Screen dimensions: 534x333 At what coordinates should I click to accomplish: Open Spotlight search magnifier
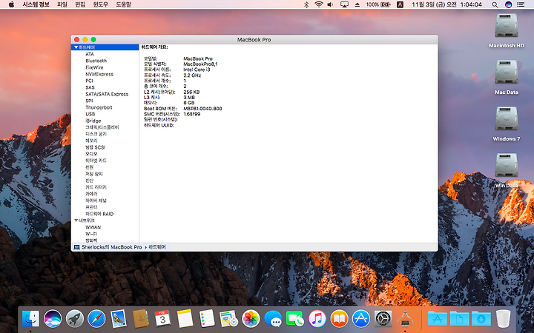pyautogui.click(x=495, y=4)
